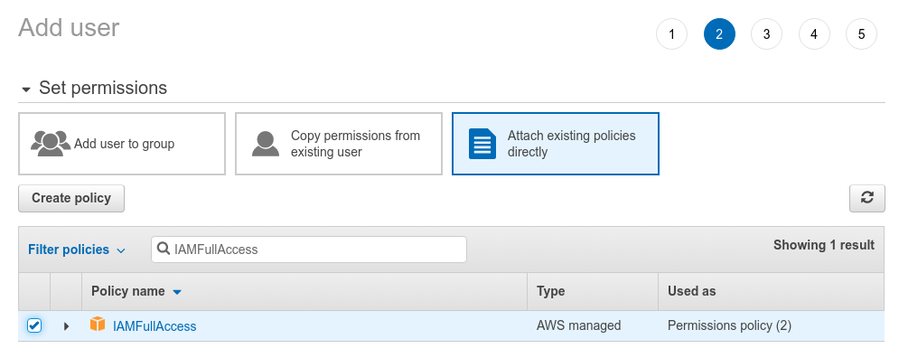The height and width of the screenshot is (358, 899).
Task: Uncheck the IAMFullAccess policy checkbox
Action: 34,325
